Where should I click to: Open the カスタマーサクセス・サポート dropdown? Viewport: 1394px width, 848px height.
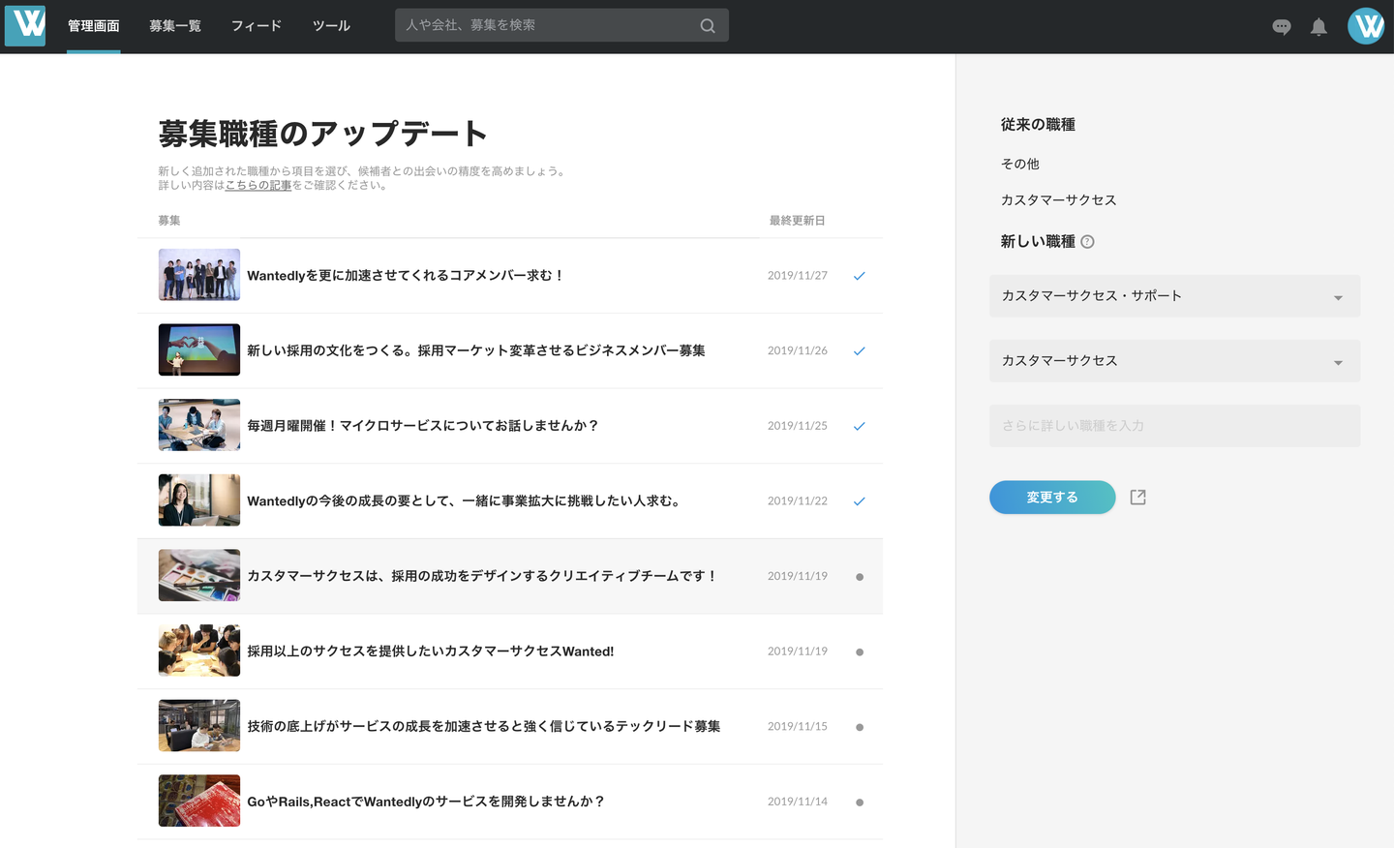pos(1174,296)
